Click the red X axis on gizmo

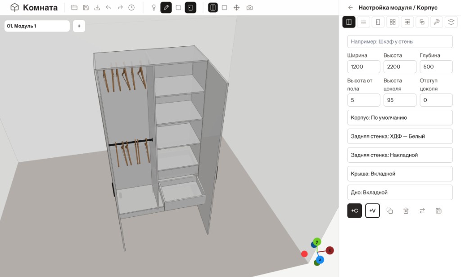click(330, 250)
